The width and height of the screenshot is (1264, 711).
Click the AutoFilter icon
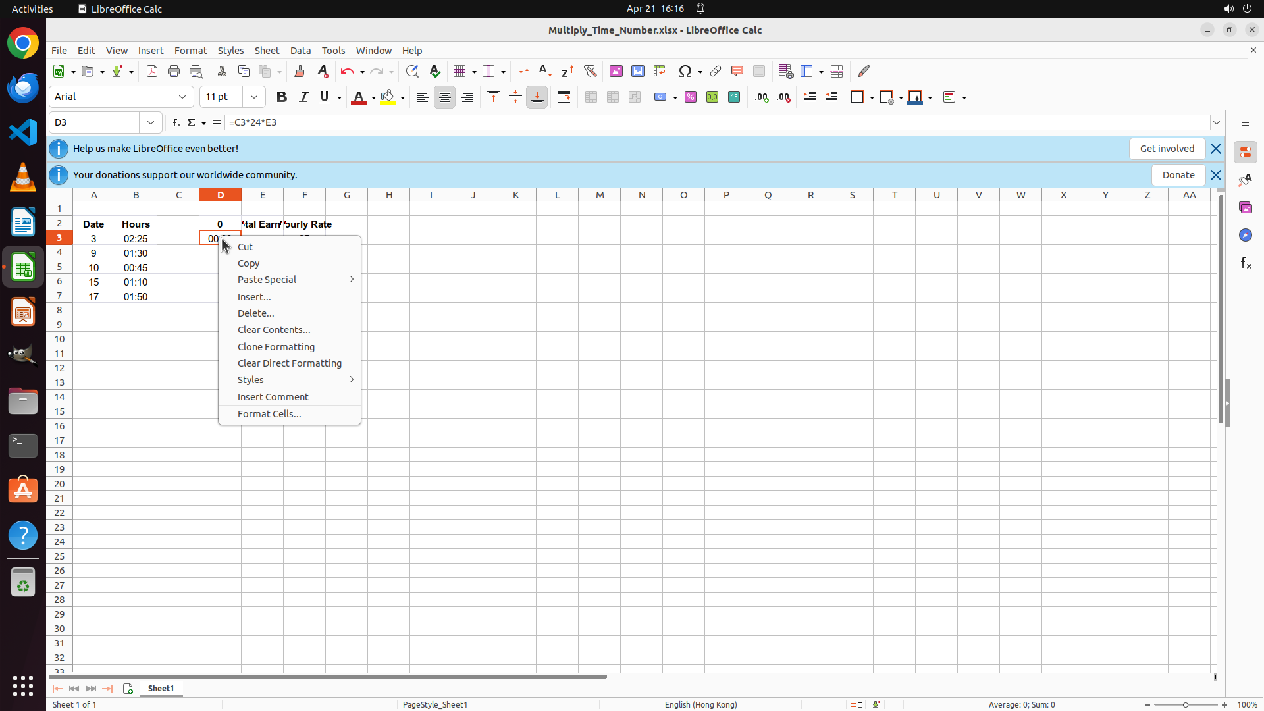[x=590, y=71]
